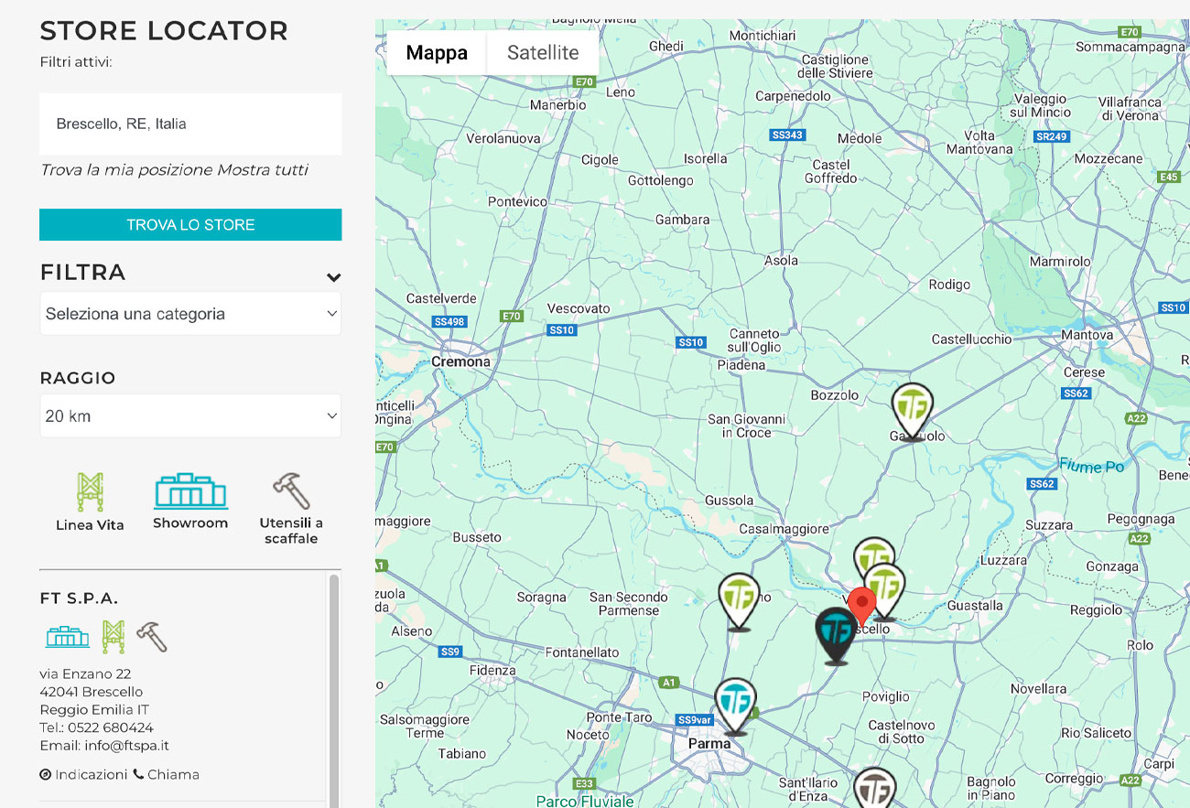Click Mostra tutti link
Viewport: 1190px width, 808px height.
coord(263,169)
